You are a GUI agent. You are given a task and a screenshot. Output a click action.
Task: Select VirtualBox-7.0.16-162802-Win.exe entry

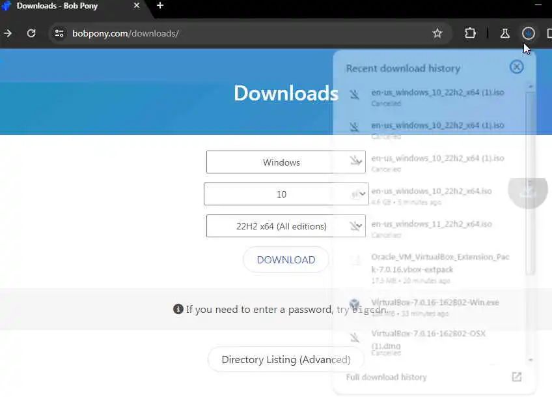431,308
